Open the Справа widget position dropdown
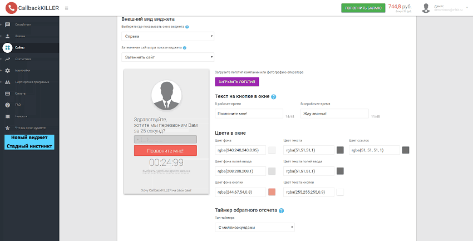Screen dimensions: 473x241 click(167, 36)
